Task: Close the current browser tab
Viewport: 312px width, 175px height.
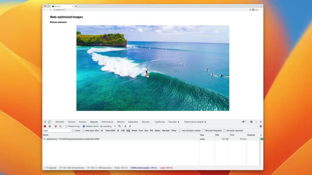Action: point(72,6)
